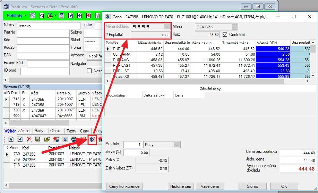Click the Včetně DPH column header
318x193 pixels.
273,43
